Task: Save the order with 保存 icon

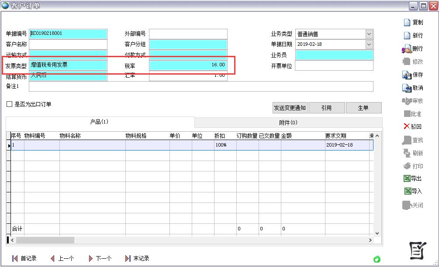Action: 406,75
